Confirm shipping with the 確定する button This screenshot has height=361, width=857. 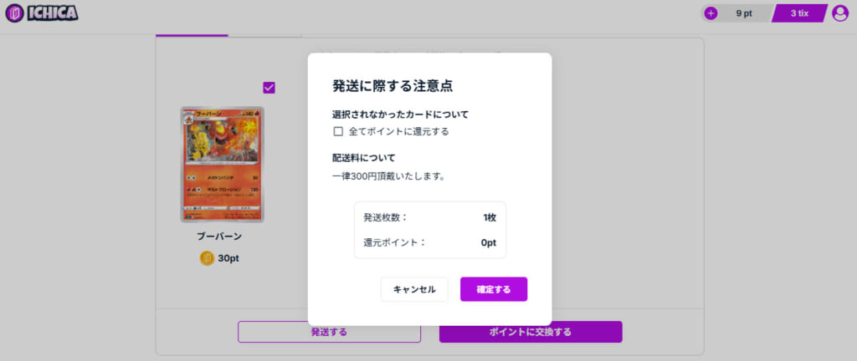pos(493,289)
